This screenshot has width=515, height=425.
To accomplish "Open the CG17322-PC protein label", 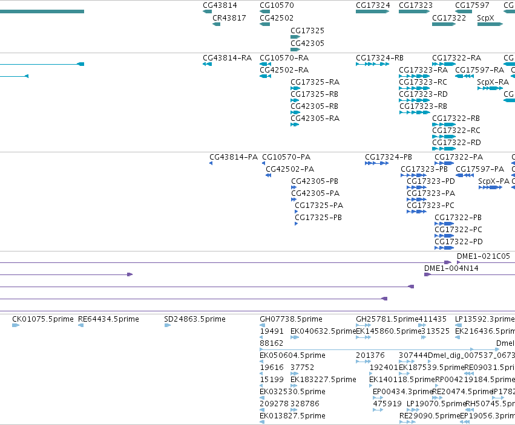I will pos(459,230).
